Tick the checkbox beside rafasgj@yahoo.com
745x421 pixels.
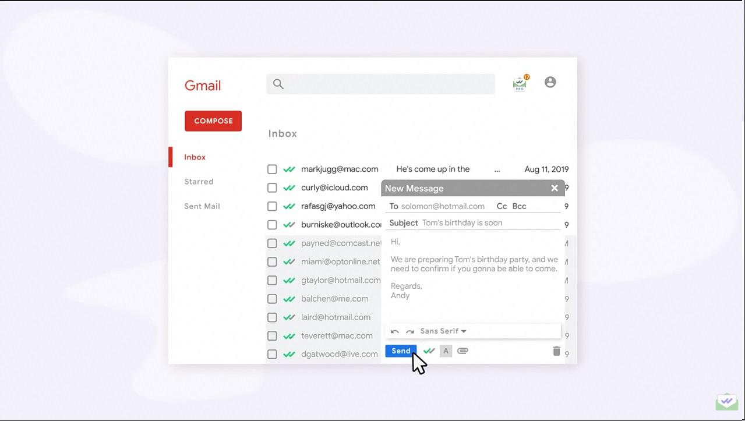click(272, 206)
